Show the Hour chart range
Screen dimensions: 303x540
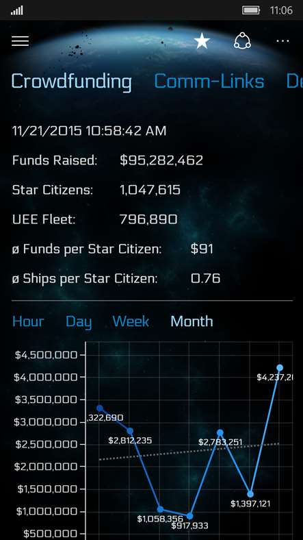coord(28,321)
